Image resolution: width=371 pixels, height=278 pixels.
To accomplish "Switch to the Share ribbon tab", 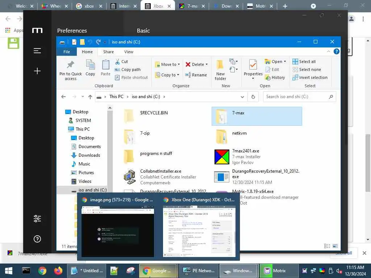I will coord(108,52).
